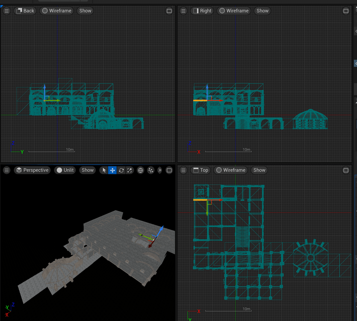Open the Perspective view mode dropdown

pyautogui.click(x=32, y=170)
